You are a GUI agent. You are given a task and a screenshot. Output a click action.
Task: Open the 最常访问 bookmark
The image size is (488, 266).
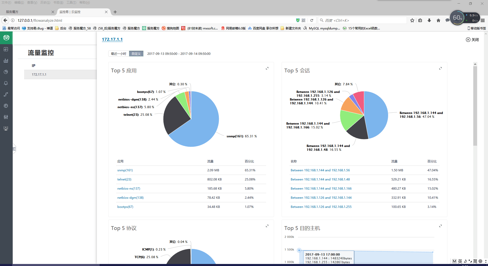point(11,28)
